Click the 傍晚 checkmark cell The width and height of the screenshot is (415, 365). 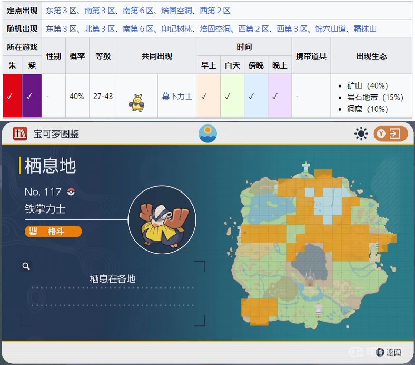point(256,95)
